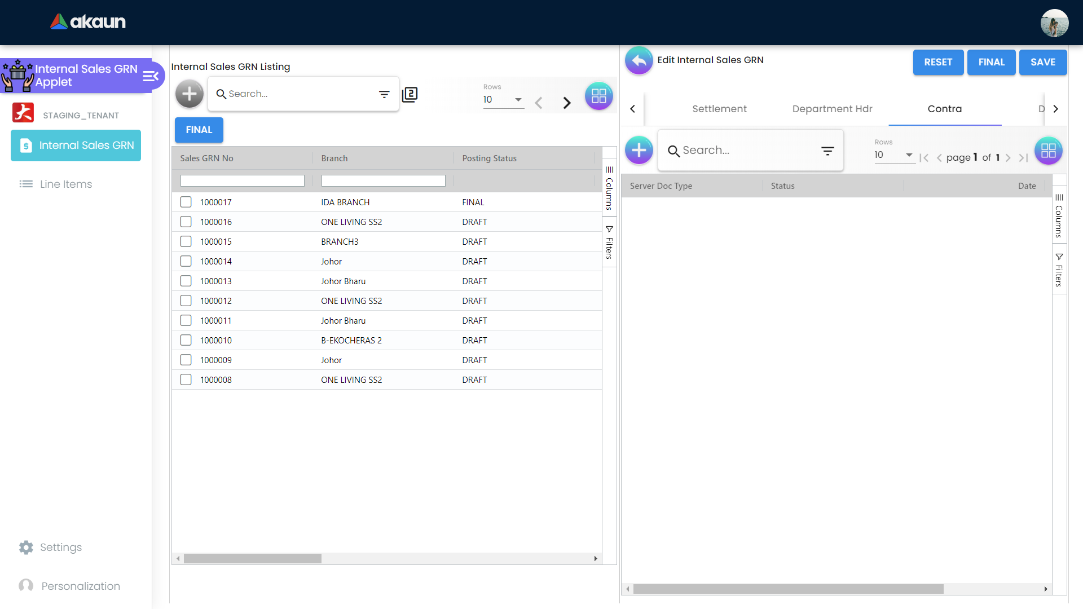Tick the checkbox for GRN 1000017
The height and width of the screenshot is (609, 1083).
coord(186,202)
